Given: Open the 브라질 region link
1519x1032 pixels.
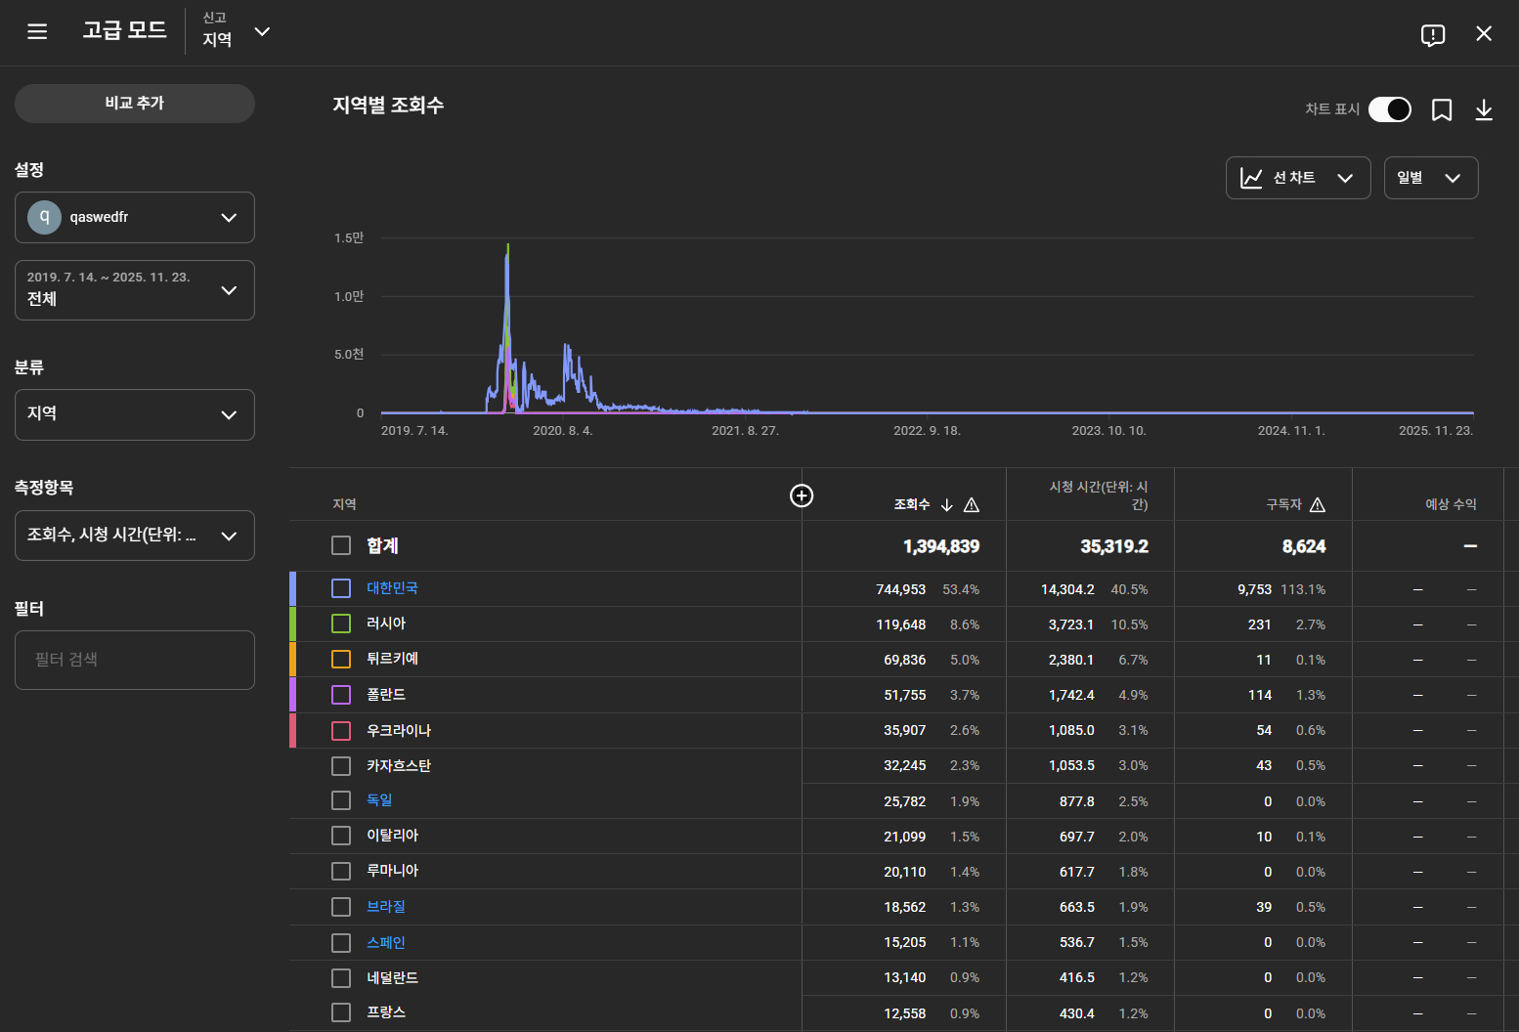Looking at the screenshot, I should pyautogui.click(x=385, y=907).
